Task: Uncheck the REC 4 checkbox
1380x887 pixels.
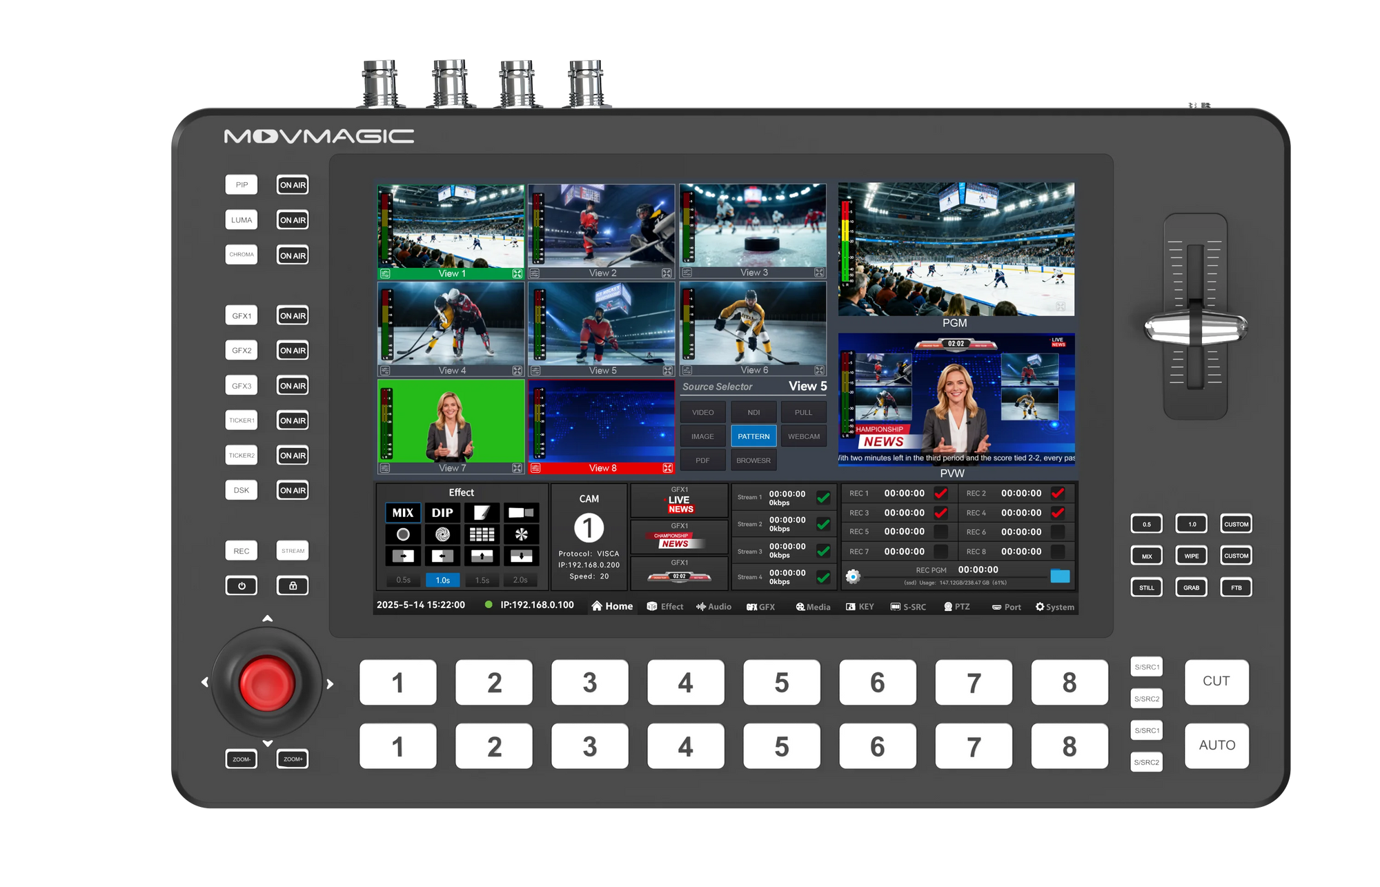Action: point(1058,513)
